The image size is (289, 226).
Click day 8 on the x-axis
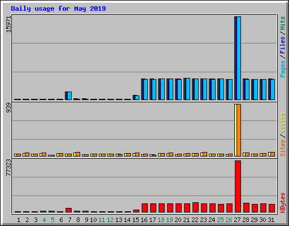pyautogui.click(x=78, y=220)
